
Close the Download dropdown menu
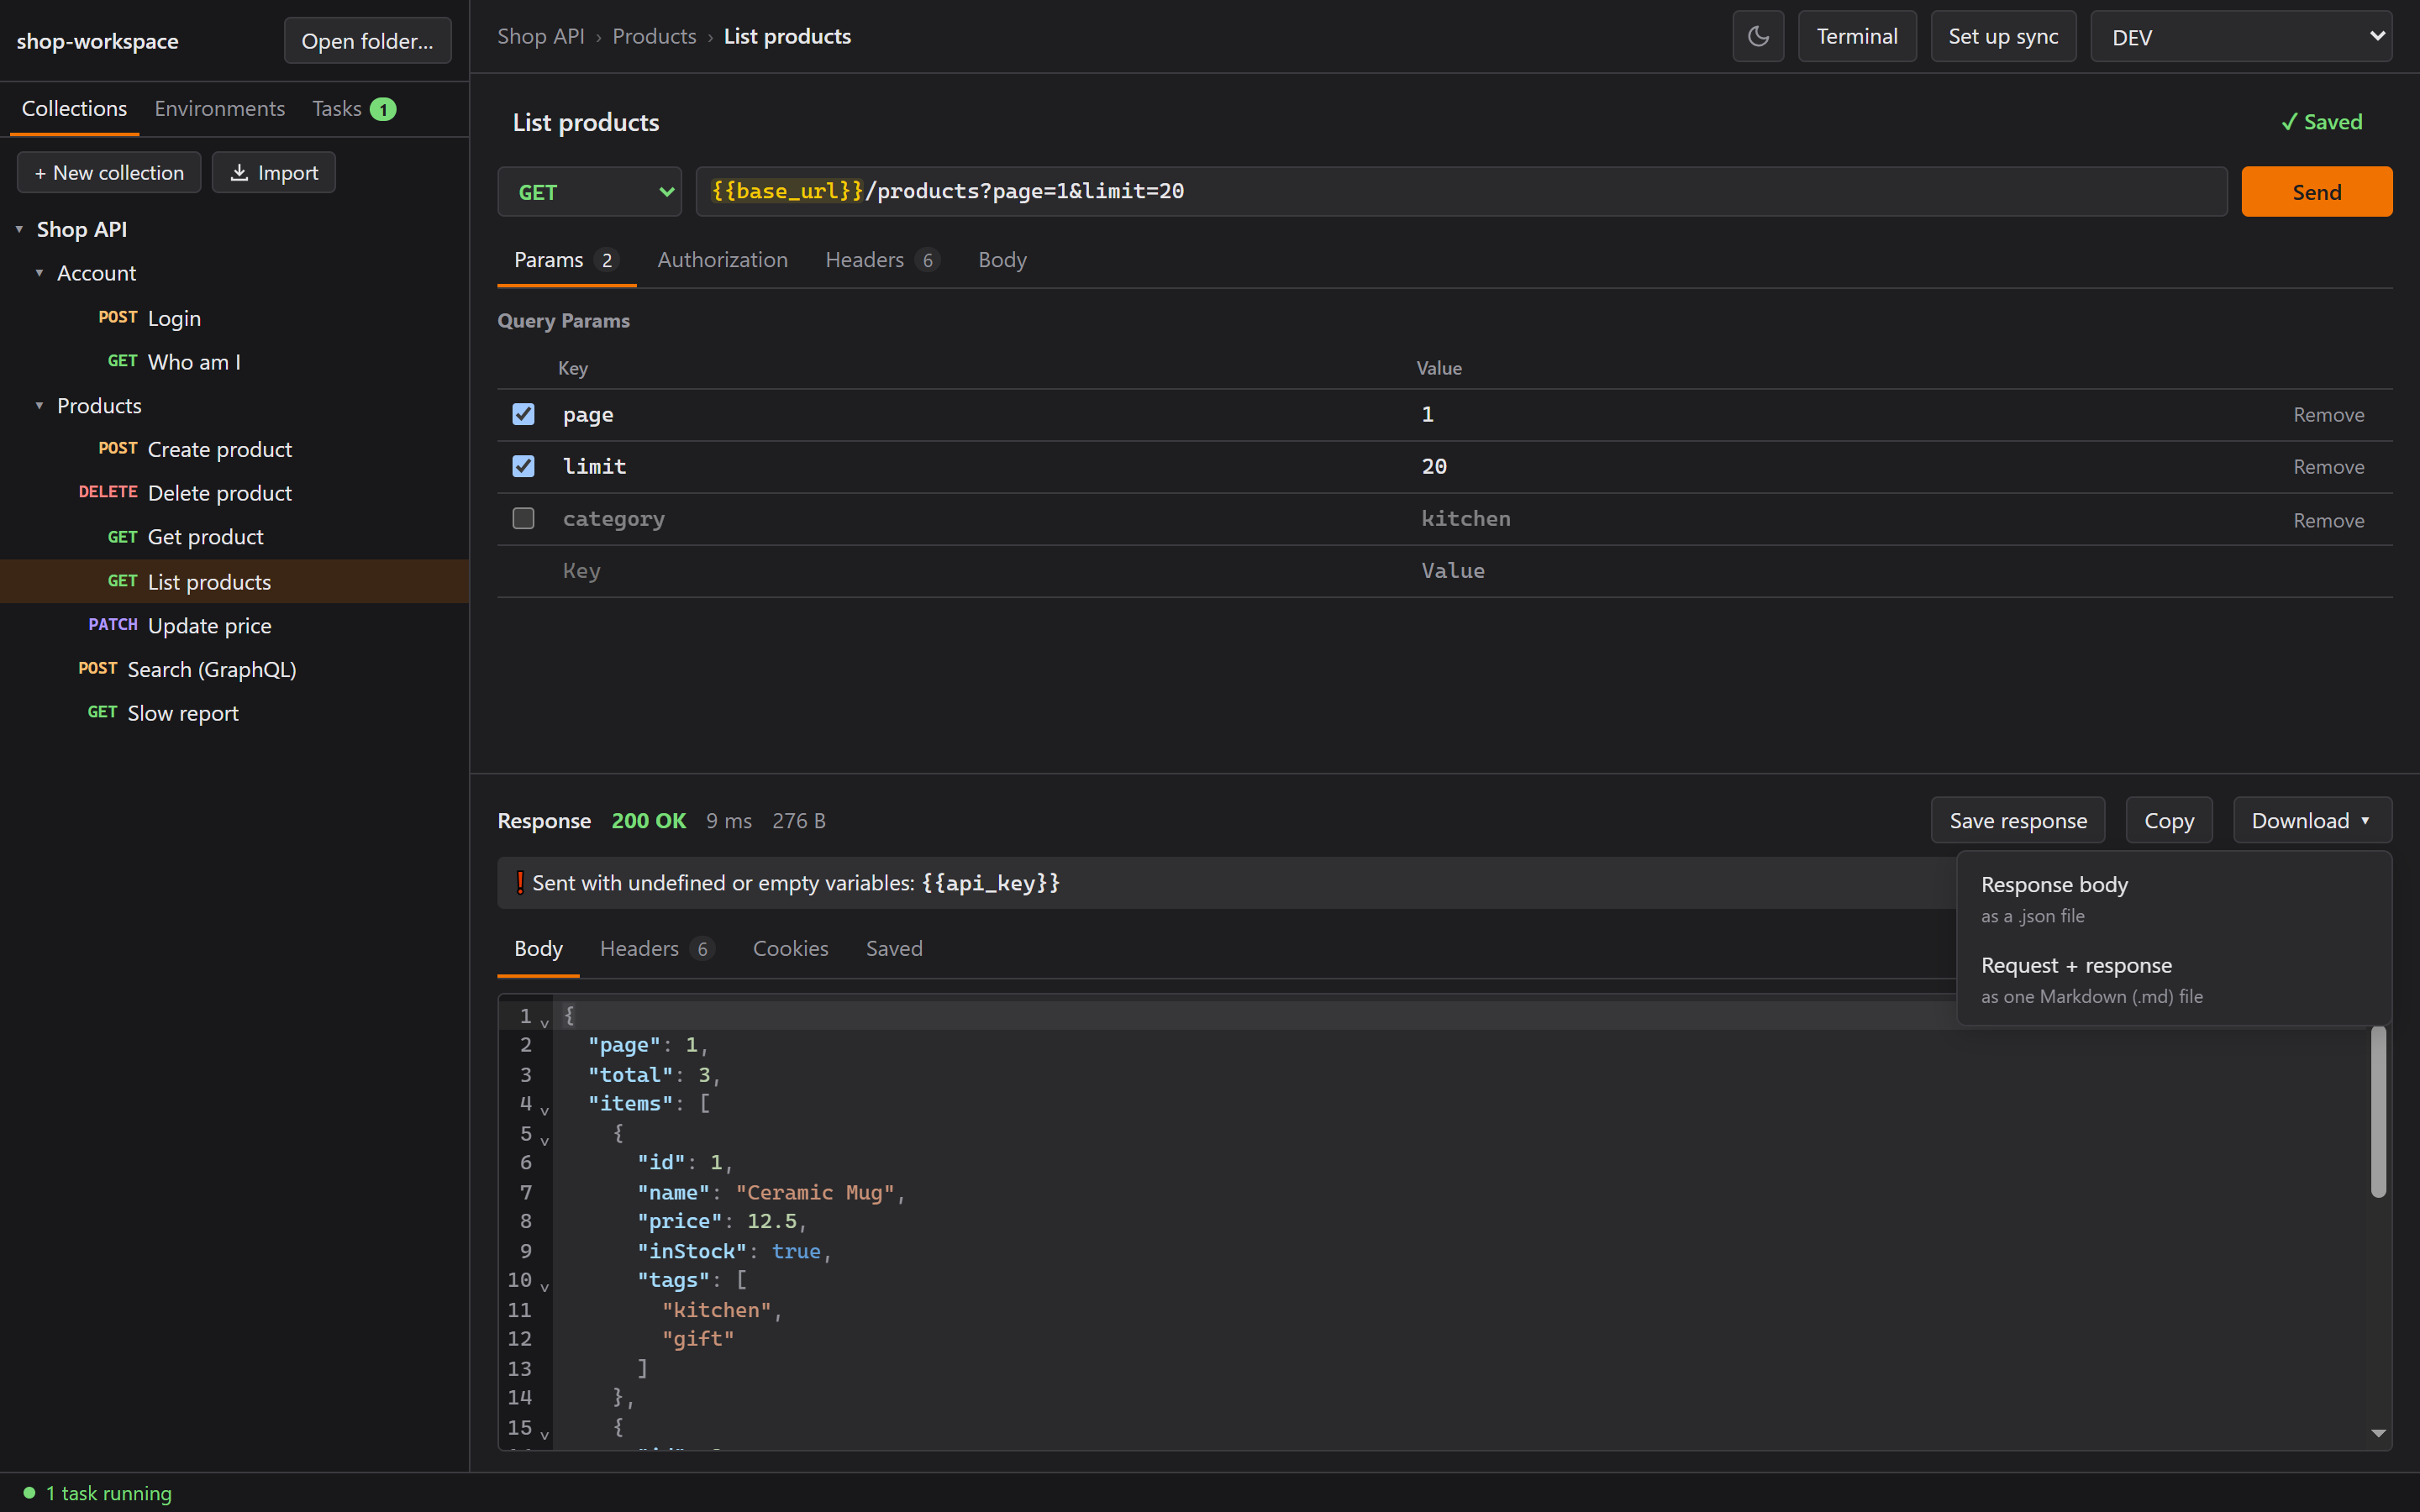coord(2311,821)
